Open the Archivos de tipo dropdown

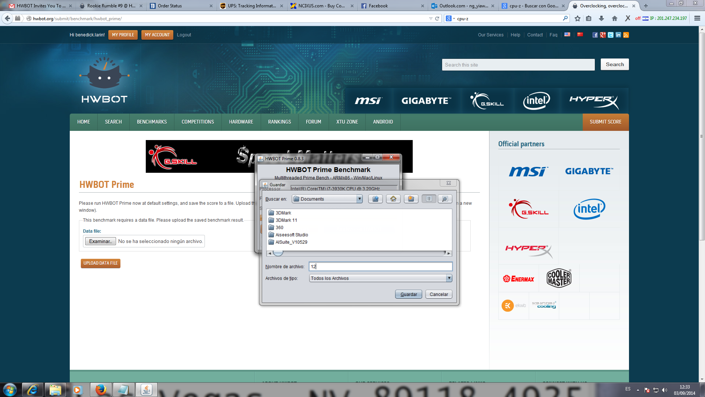tap(380, 278)
